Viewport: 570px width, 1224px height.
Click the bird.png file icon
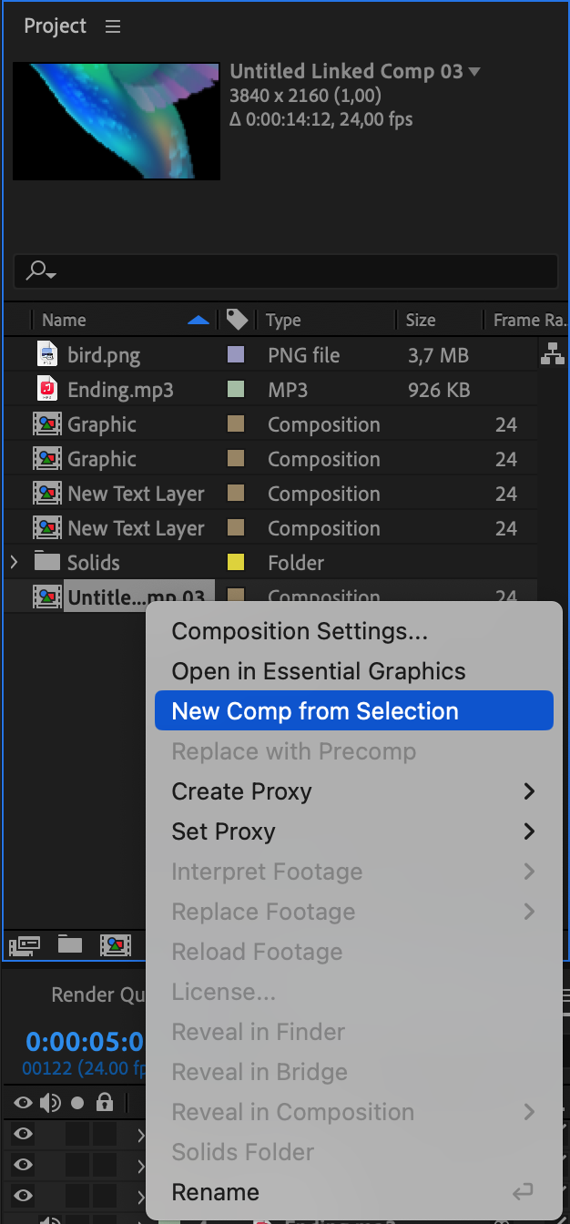[47, 354]
